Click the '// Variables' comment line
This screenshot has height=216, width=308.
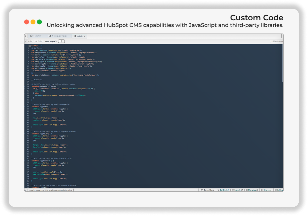[x=37, y=48]
